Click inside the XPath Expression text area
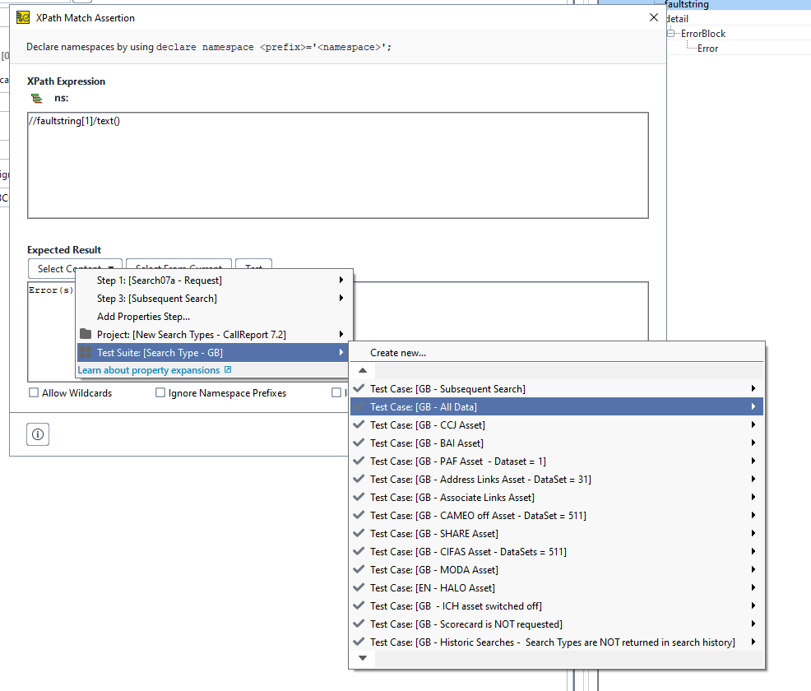 point(338,165)
